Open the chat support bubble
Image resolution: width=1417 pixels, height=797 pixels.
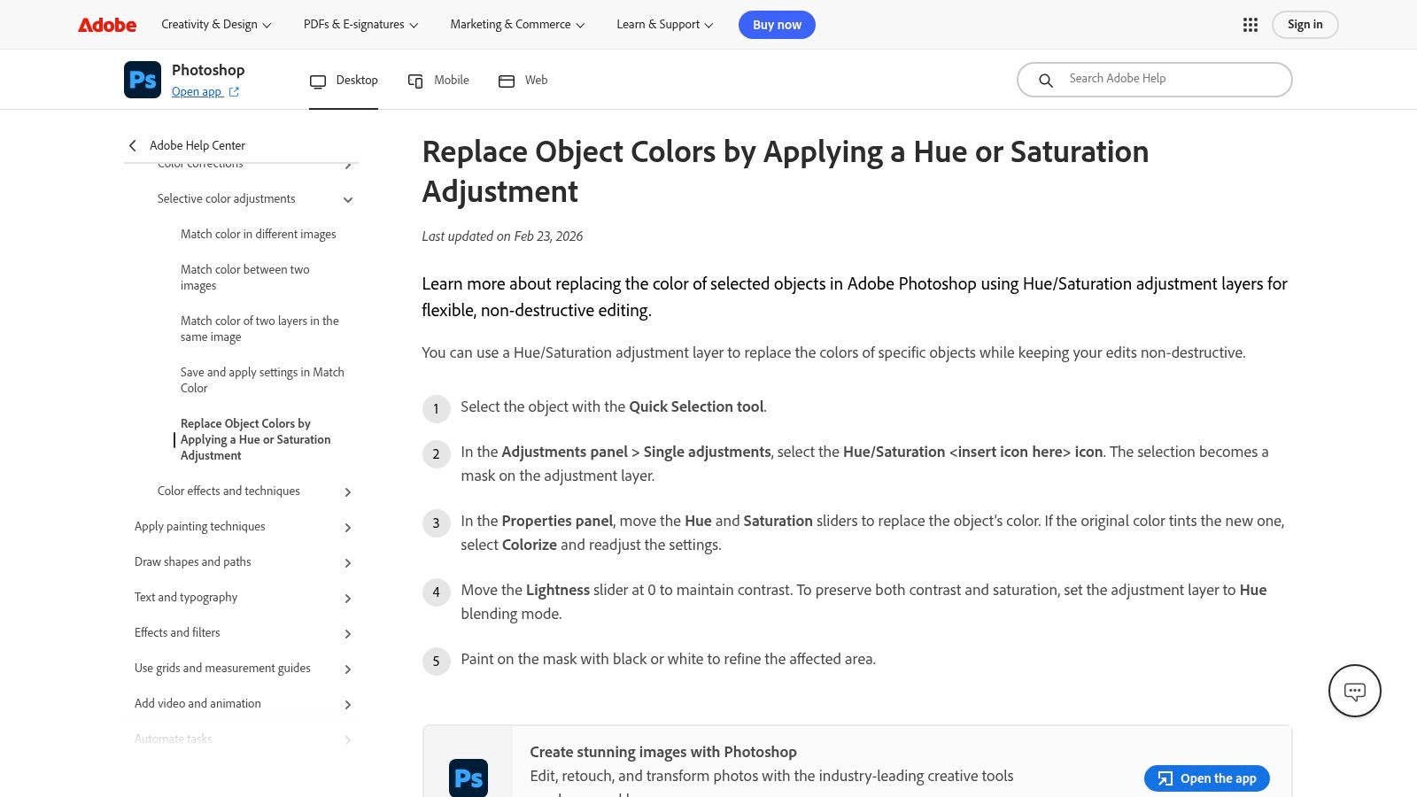[1355, 691]
